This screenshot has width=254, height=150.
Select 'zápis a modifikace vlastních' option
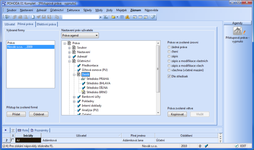[169, 61]
